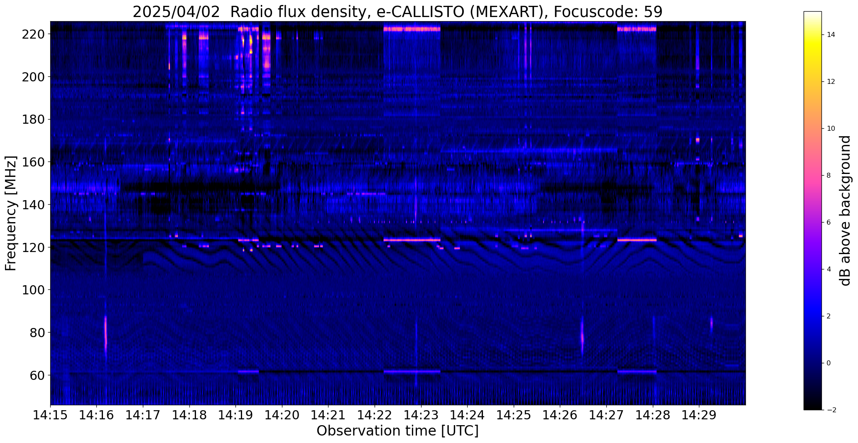Image resolution: width=858 pixels, height=443 pixels.
Task: Click the 'Frequency [MHz]' y-axis label
Action: [11, 213]
